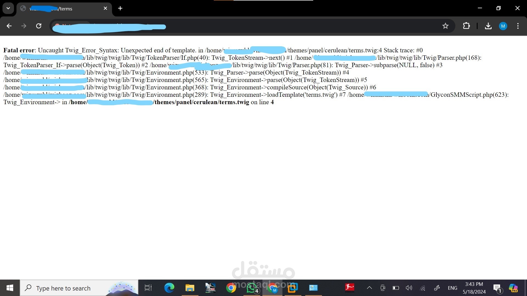Click the address bar URL field
Screen dimensions: 527x296
point(247,26)
